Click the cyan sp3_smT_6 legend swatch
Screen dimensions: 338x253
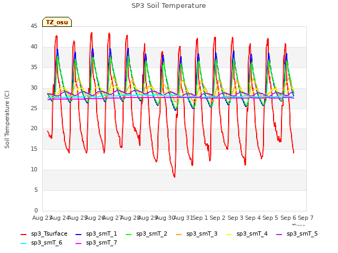tap(23, 244)
